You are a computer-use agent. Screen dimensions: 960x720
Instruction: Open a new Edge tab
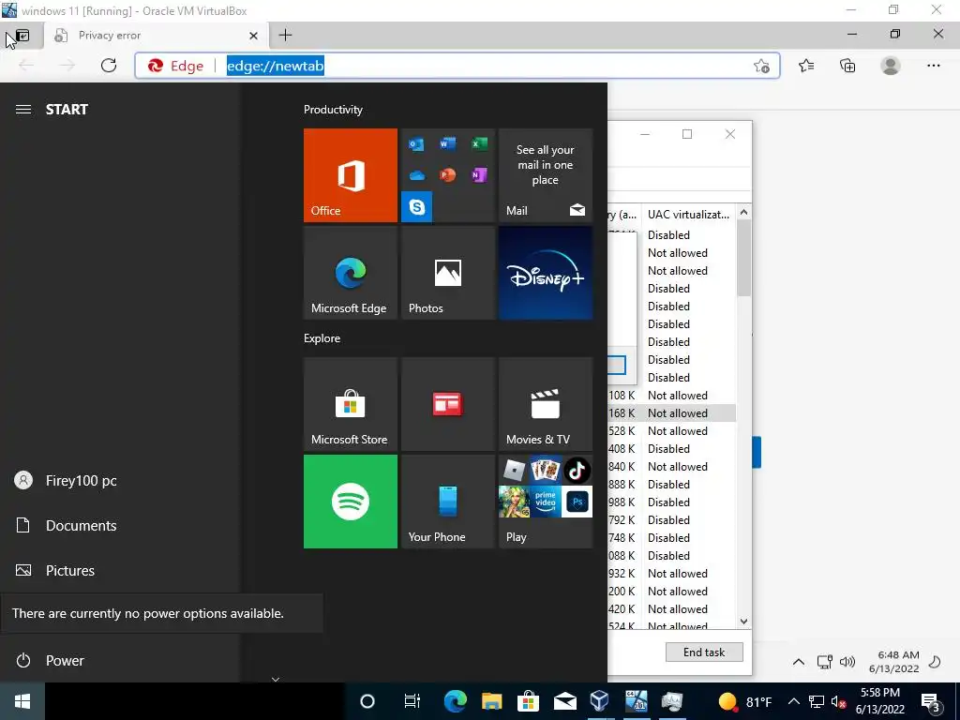click(x=285, y=36)
